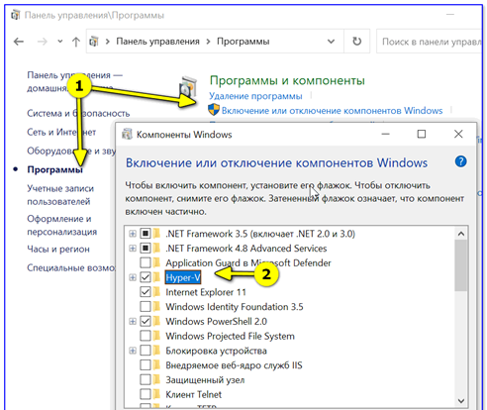Enable Windows Projected File System checkbox
The image size is (487, 410).
[146, 336]
